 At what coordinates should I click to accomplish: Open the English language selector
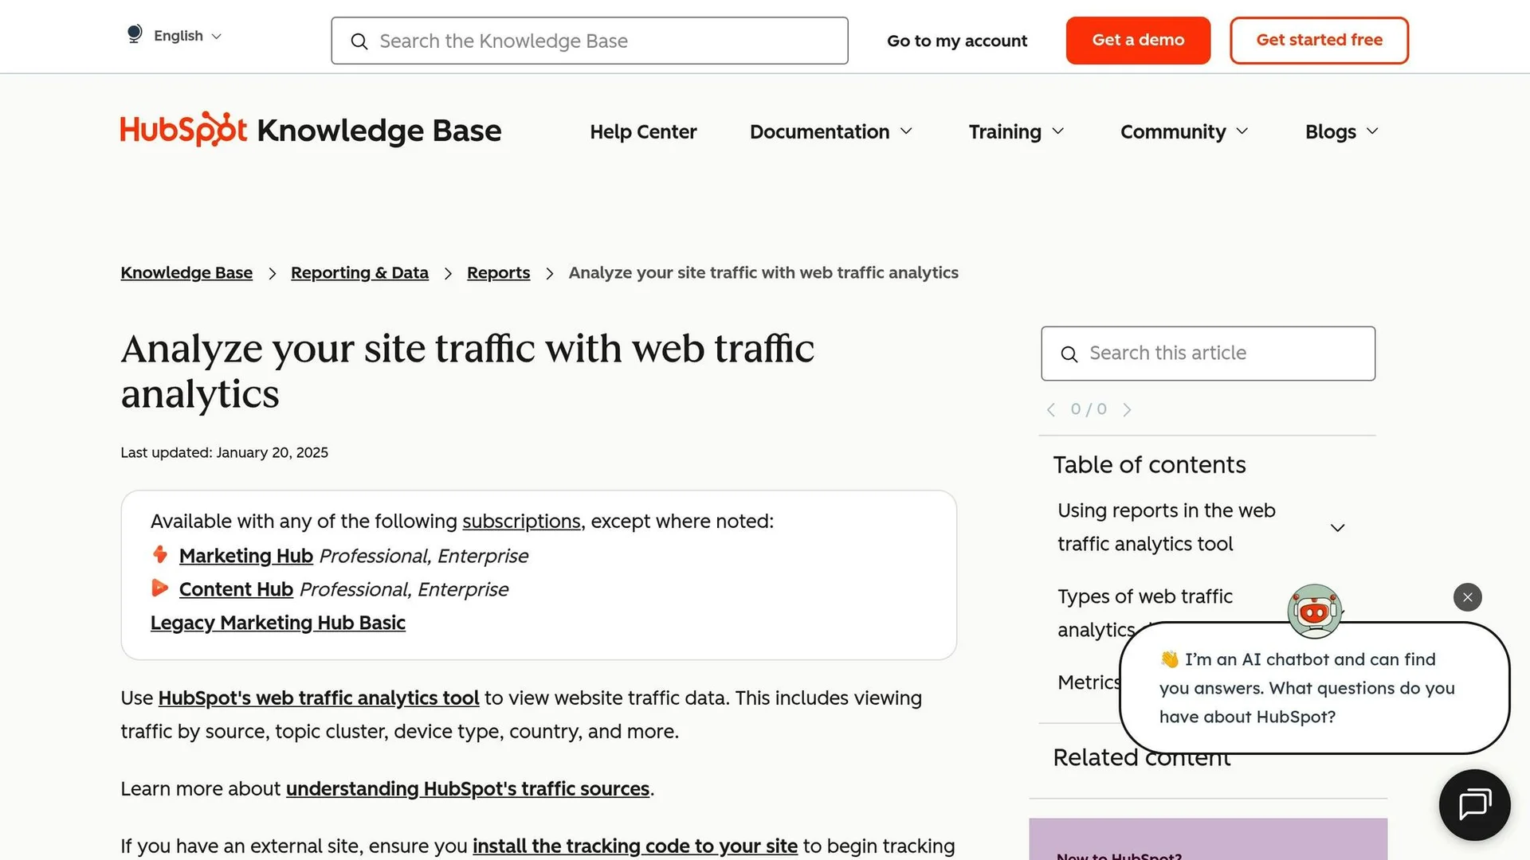coord(177,35)
